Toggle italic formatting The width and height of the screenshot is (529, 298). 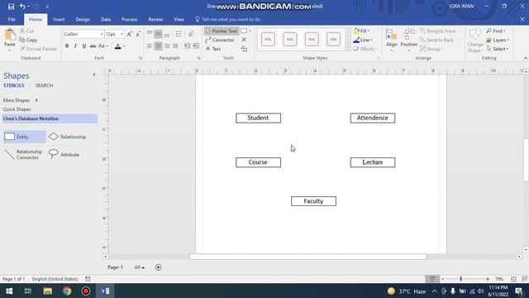tap(75, 46)
